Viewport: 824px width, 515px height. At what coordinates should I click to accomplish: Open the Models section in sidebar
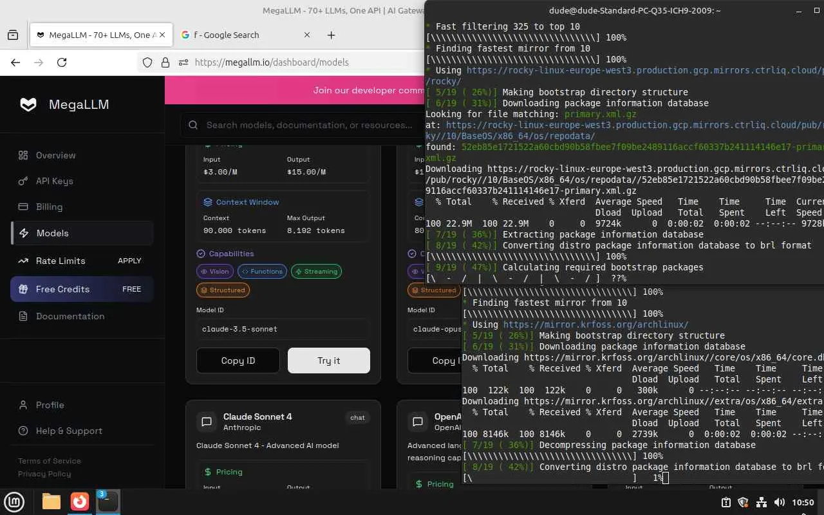click(82, 233)
